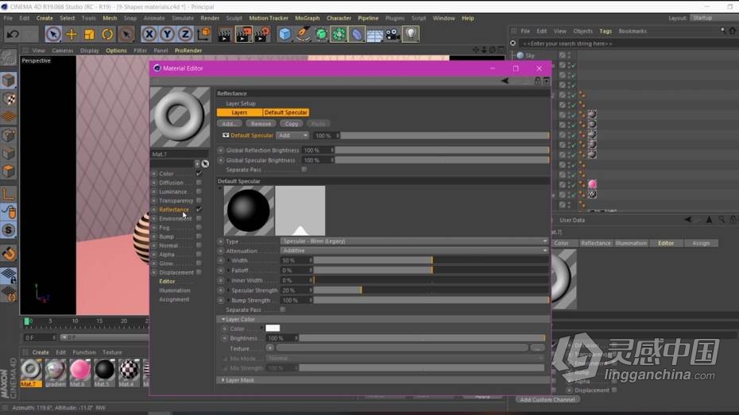Add a Cube primitive object
Image resolution: width=739 pixels, height=415 pixels.
pyautogui.click(x=284, y=34)
